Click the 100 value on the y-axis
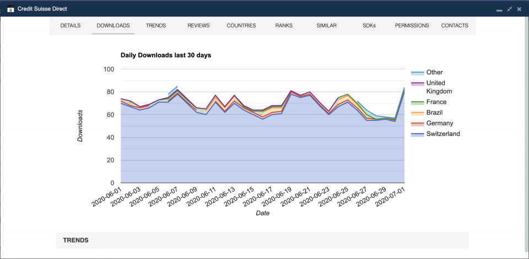Viewport: 529px width, 259px height. (x=109, y=69)
